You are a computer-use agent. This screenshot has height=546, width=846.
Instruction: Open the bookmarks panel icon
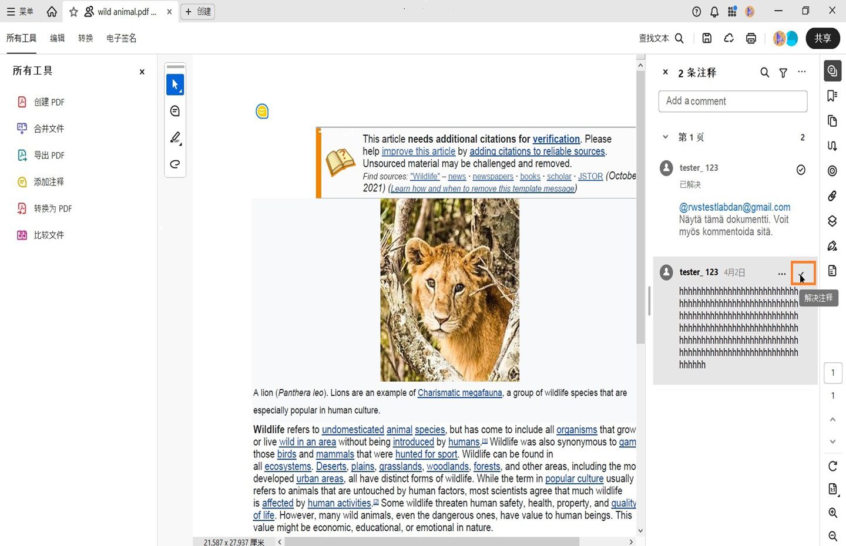(832, 96)
